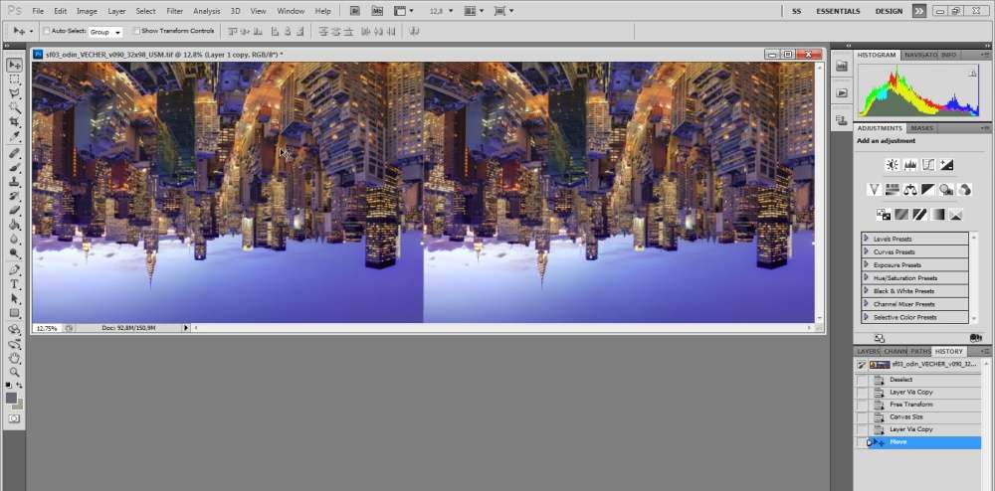
Task: Open the Filter menu
Action: pyautogui.click(x=174, y=11)
